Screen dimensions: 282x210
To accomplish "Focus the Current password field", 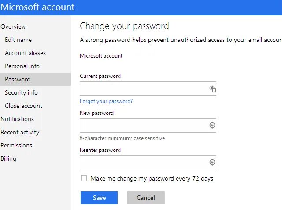I will [x=143, y=88].
